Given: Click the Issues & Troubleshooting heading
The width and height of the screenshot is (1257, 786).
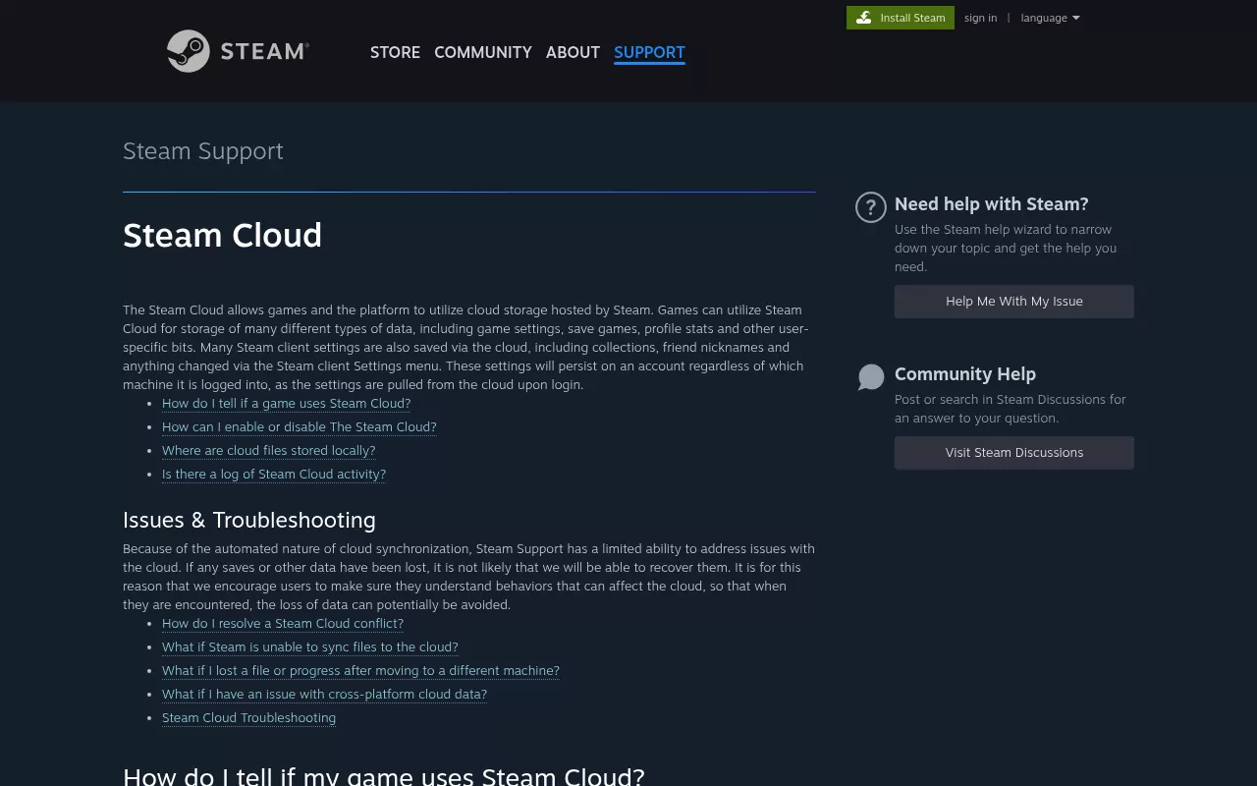Looking at the screenshot, I should click(x=249, y=520).
